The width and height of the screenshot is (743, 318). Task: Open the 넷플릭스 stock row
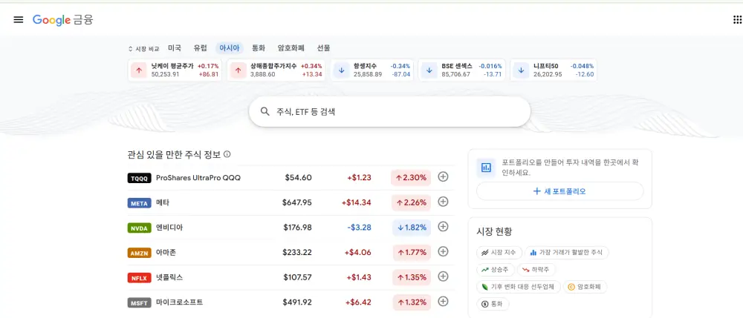[x=290, y=277]
